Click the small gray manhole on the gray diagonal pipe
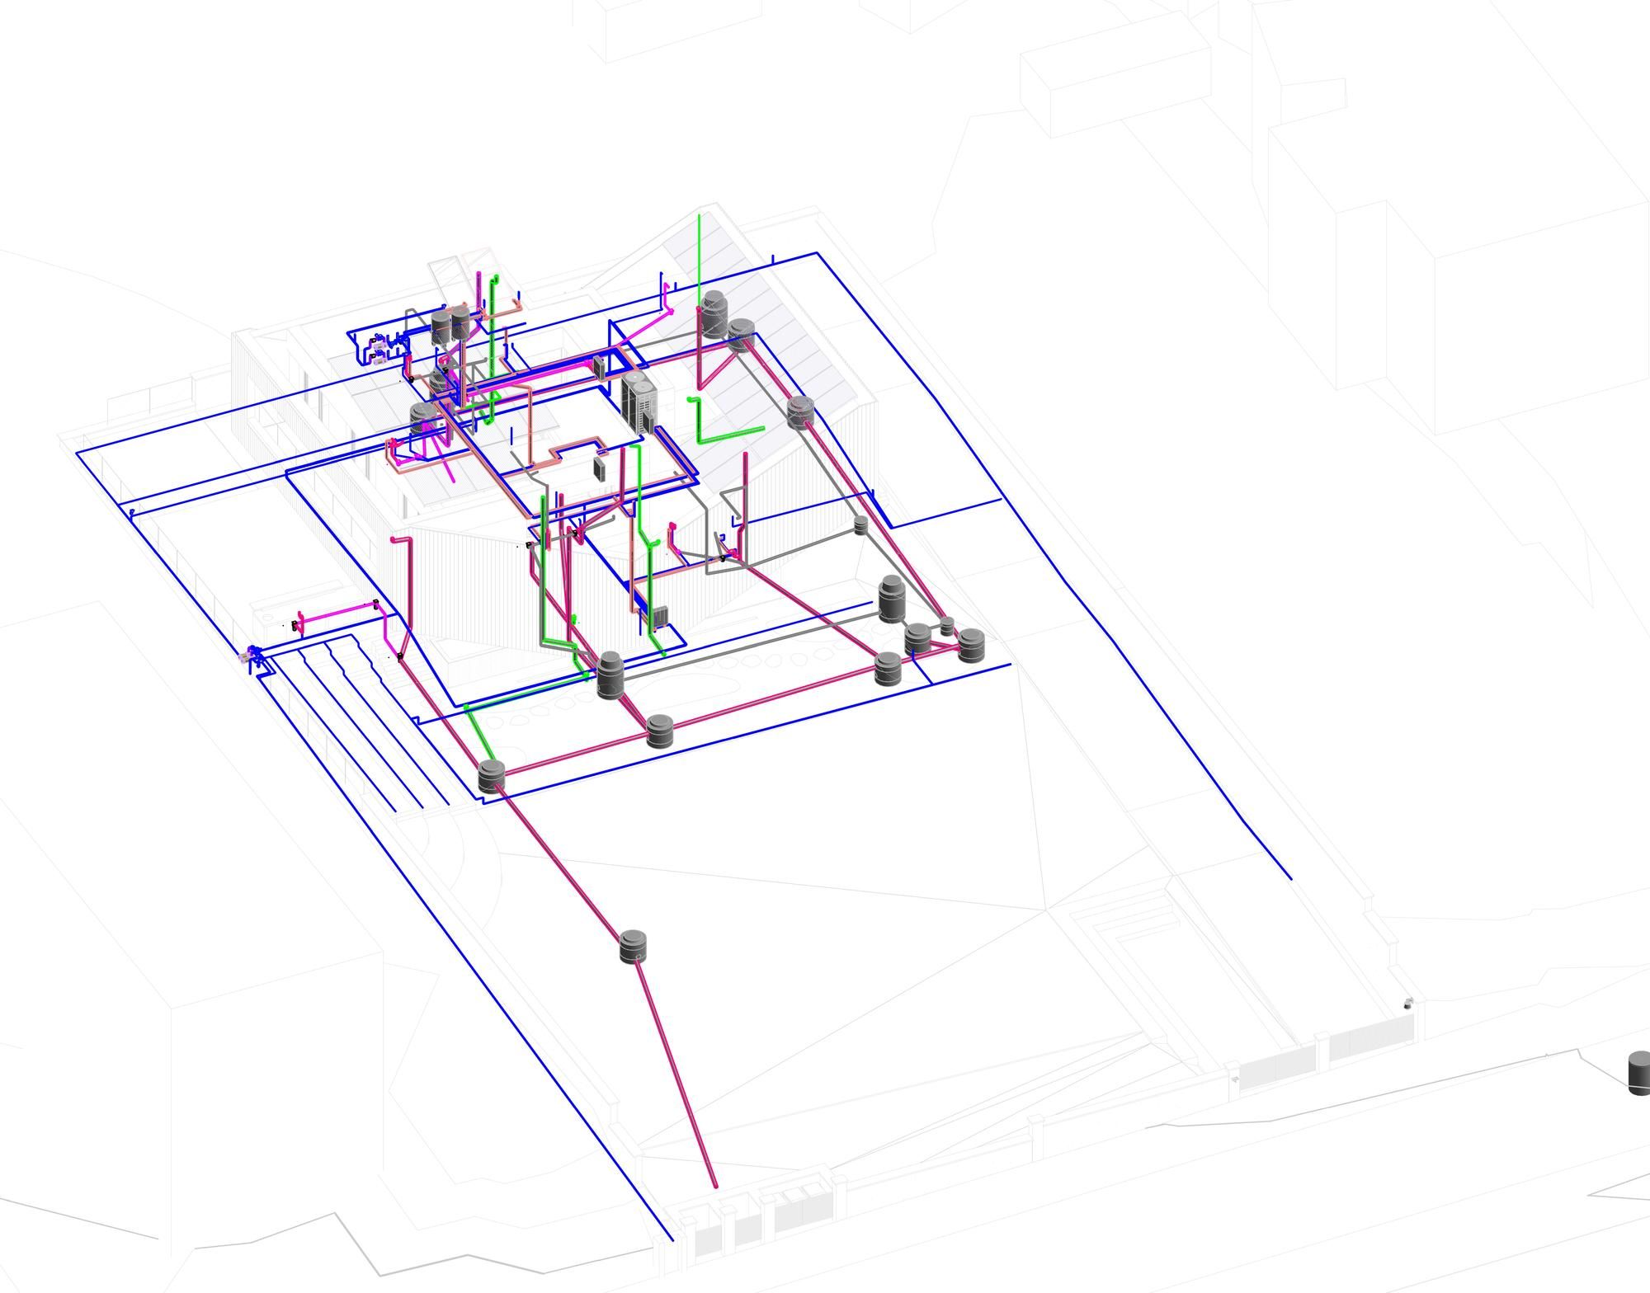 tap(860, 524)
